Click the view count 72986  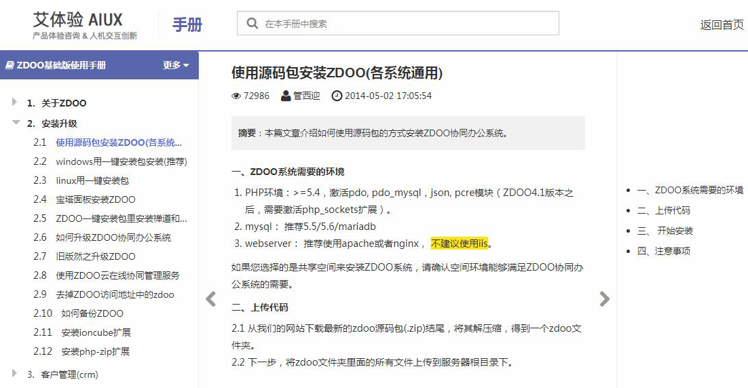pyautogui.click(x=257, y=96)
